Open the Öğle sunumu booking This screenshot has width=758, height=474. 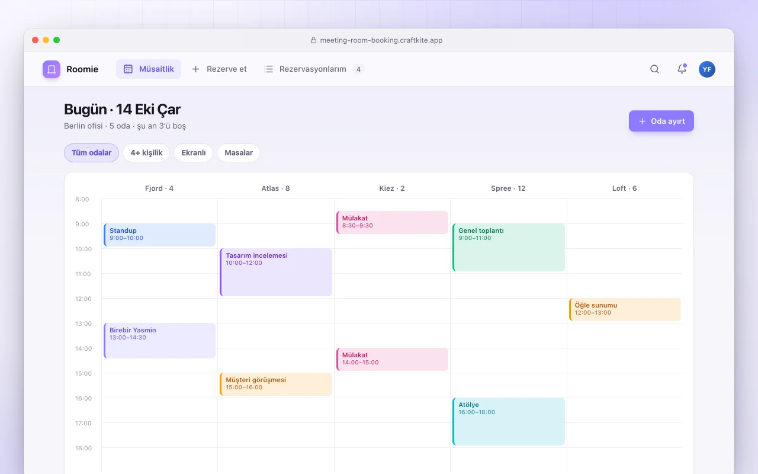pos(625,309)
